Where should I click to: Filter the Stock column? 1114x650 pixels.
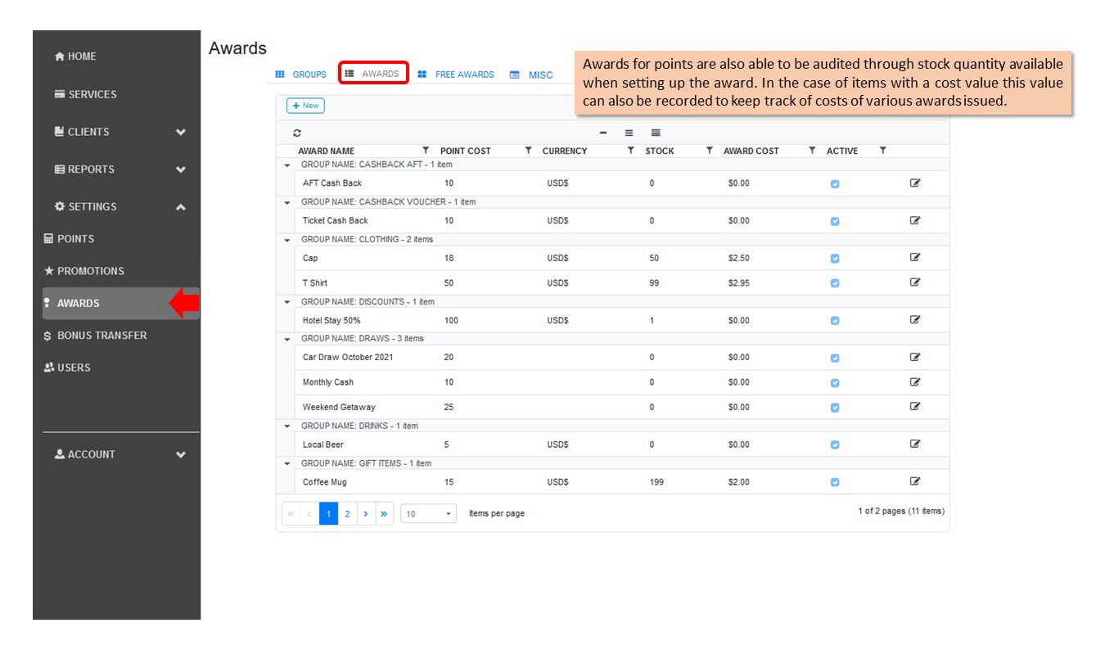709,151
